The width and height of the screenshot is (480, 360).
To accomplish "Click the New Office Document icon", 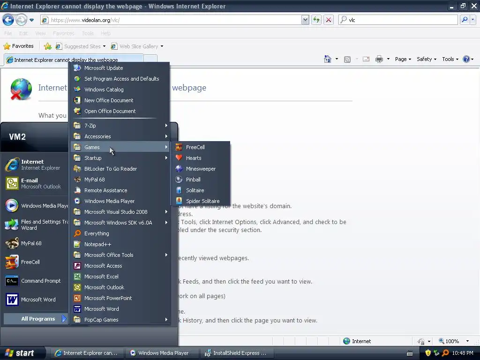I will click(77, 100).
